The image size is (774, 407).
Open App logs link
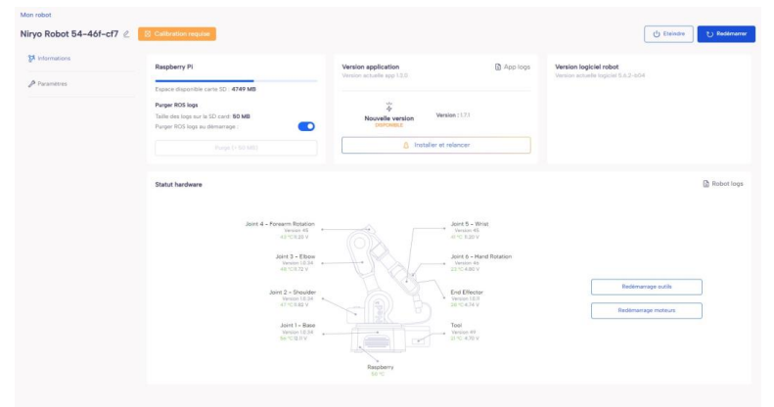(513, 67)
